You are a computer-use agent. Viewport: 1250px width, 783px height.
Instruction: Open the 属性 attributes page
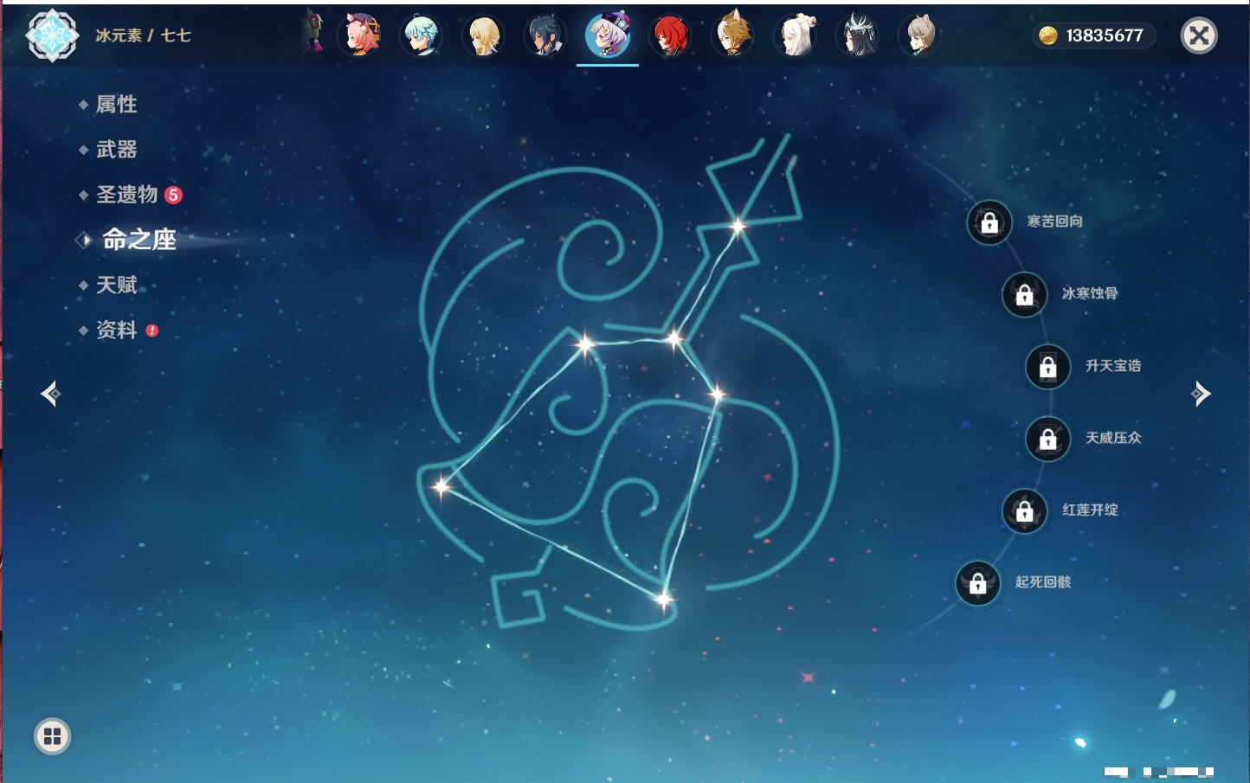point(116,105)
